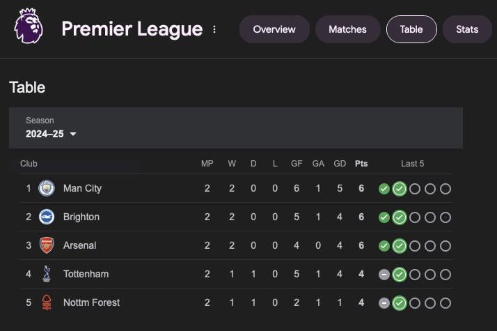Open the Stats tab
The height and width of the screenshot is (331, 497).
[x=467, y=29]
